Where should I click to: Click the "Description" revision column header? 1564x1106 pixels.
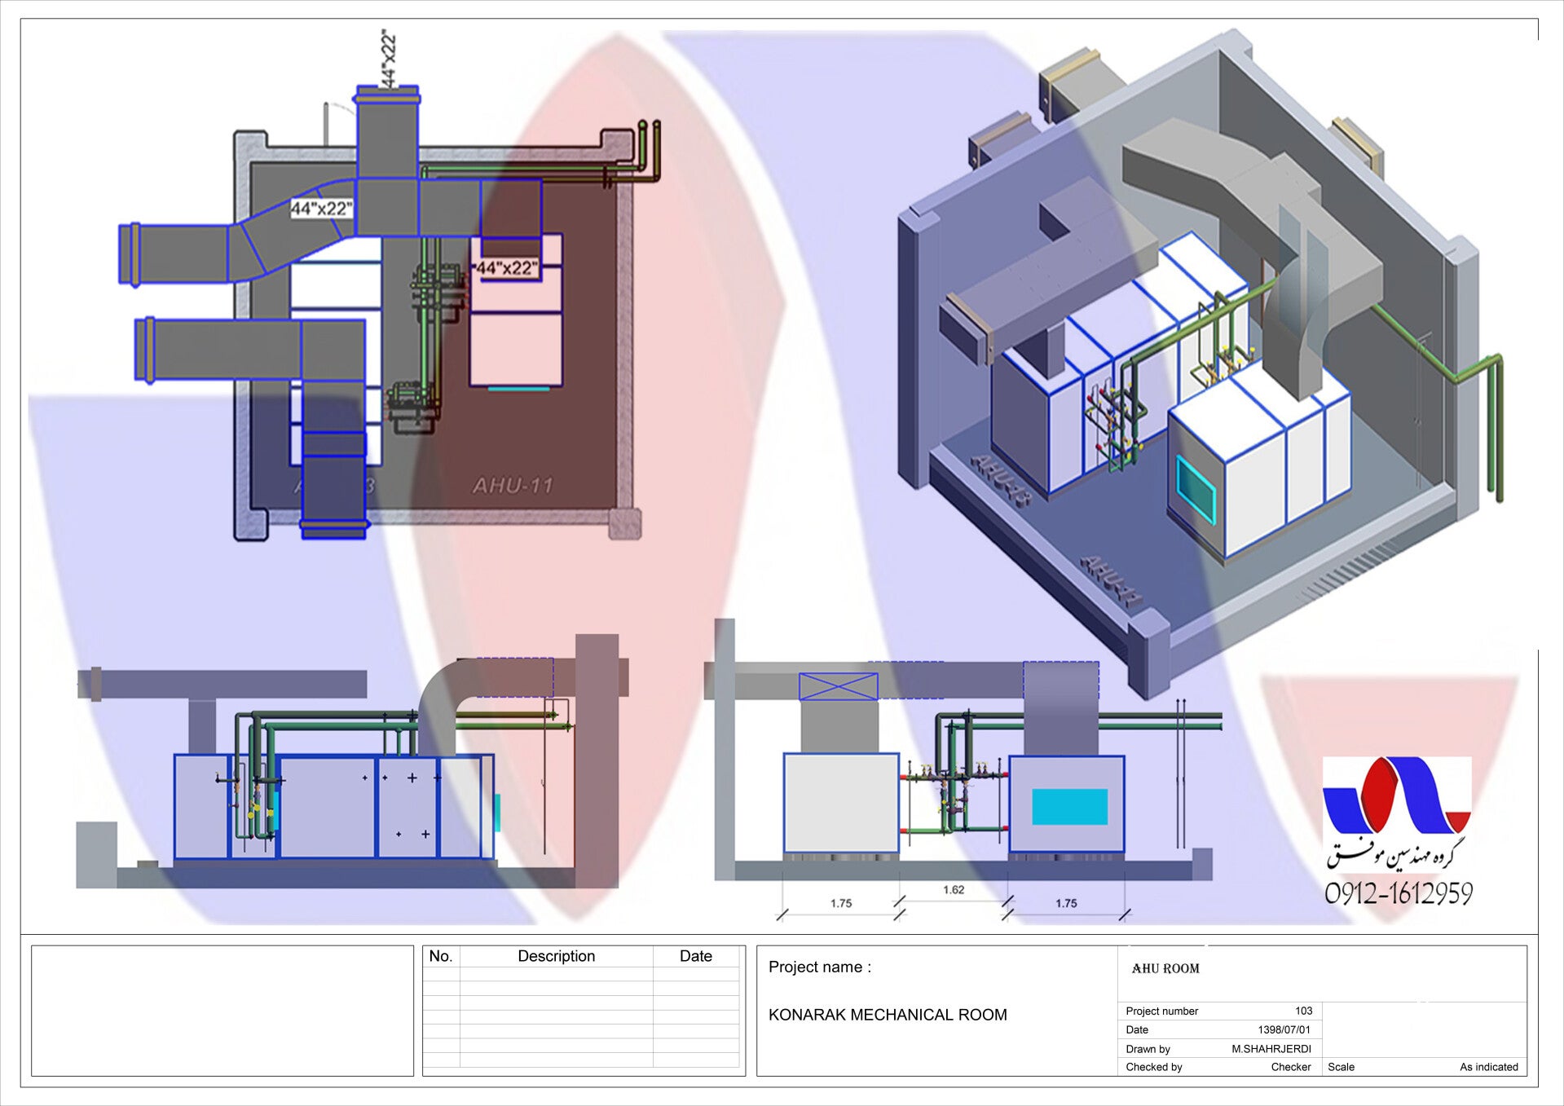coord(557,957)
